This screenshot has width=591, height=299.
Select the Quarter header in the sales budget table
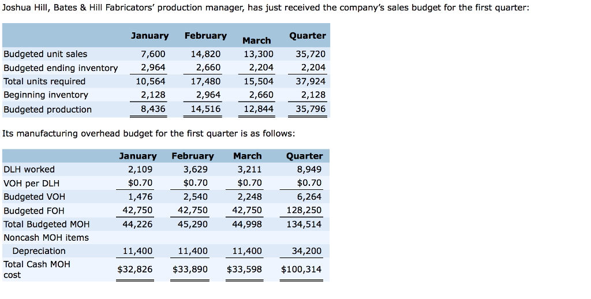[308, 36]
